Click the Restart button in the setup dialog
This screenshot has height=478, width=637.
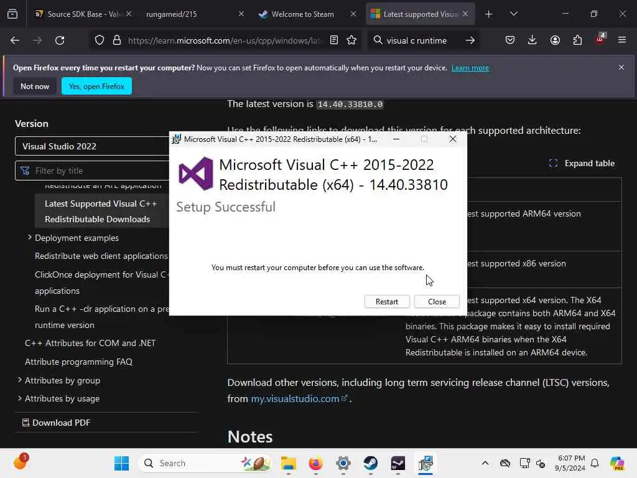click(x=386, y=302)
